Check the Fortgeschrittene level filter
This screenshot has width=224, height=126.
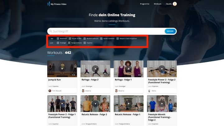click(69, 43)
